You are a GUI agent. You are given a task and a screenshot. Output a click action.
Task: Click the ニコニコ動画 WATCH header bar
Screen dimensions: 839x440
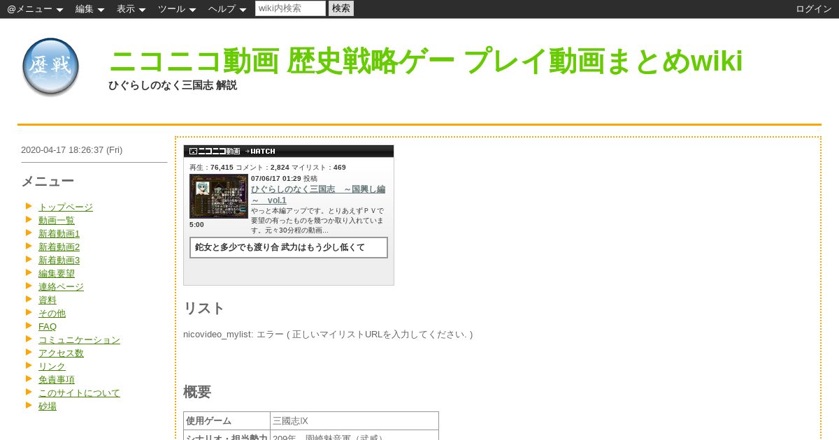(289, 151)
